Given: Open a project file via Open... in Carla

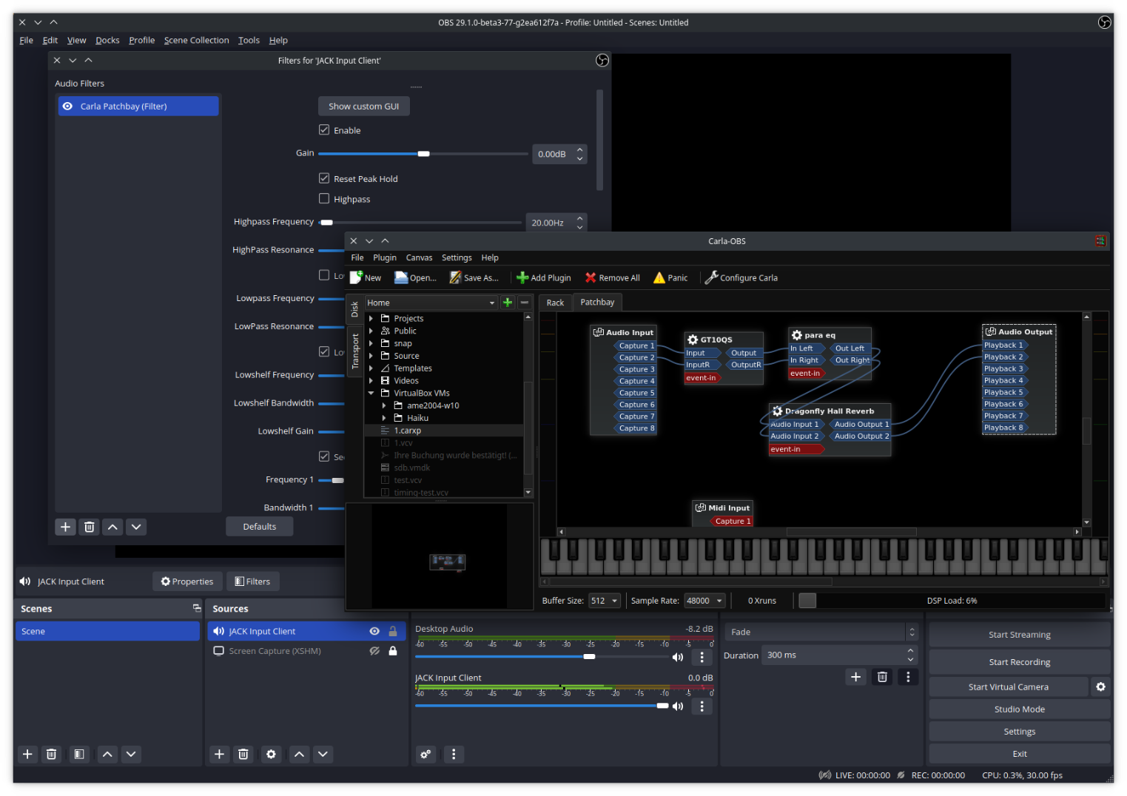Looking at the screenshot, I should (415, 277).
